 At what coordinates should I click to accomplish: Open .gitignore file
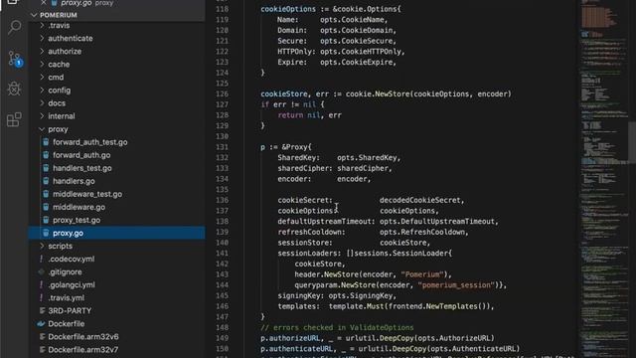click(65, 271)
